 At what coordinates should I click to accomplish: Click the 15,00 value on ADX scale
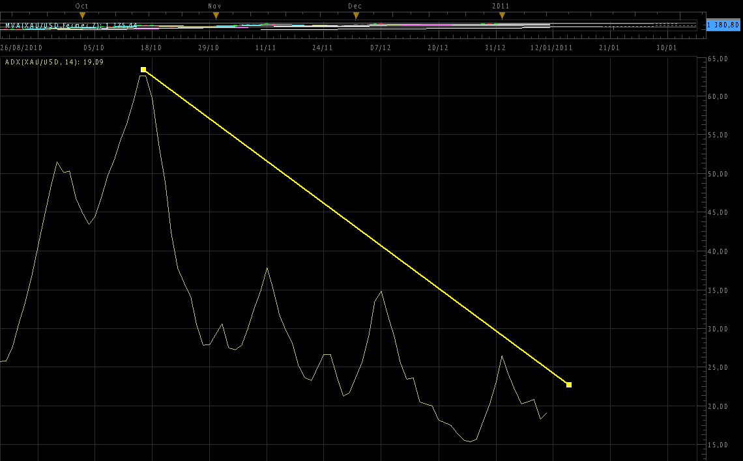click(717, 445)
